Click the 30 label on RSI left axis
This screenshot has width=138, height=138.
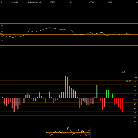[2, 41]
